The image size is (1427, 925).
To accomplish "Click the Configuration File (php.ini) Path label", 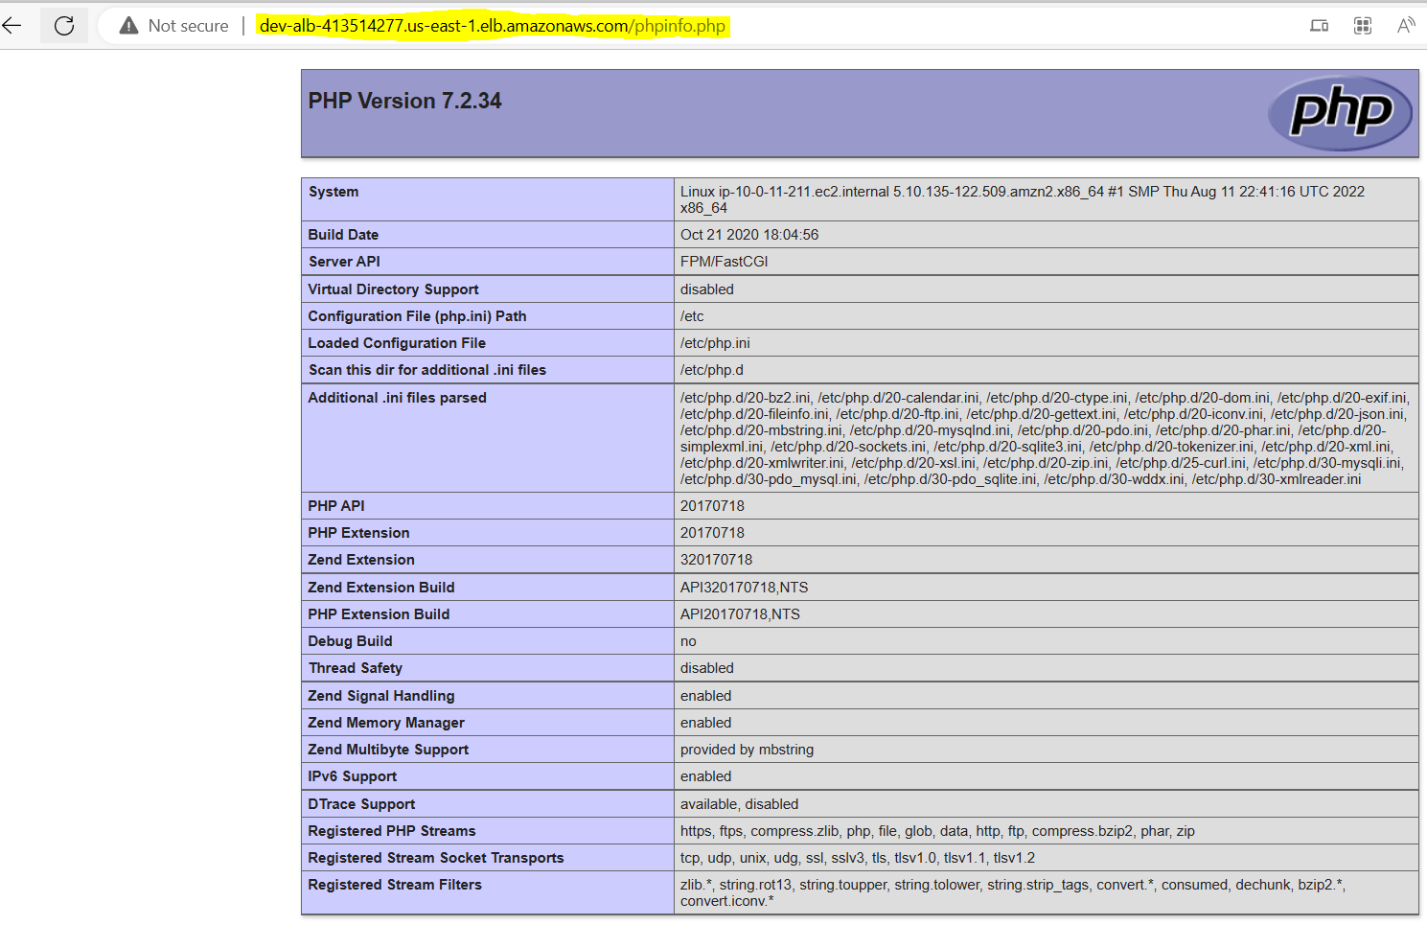I will point(417,316).
